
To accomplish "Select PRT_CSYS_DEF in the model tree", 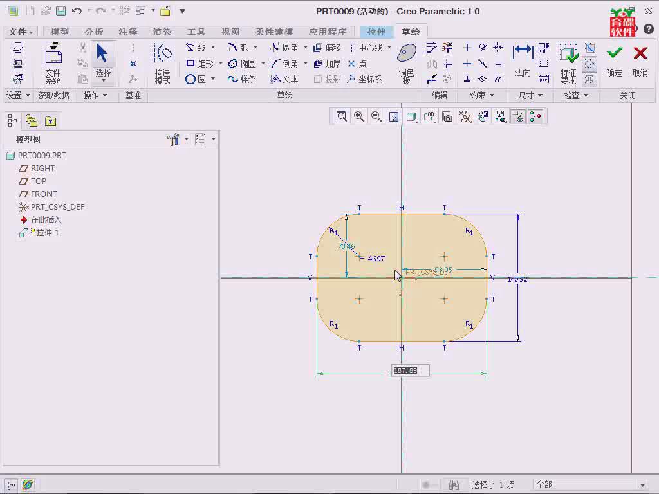I will pyautogui.click(x=51, y=207).
